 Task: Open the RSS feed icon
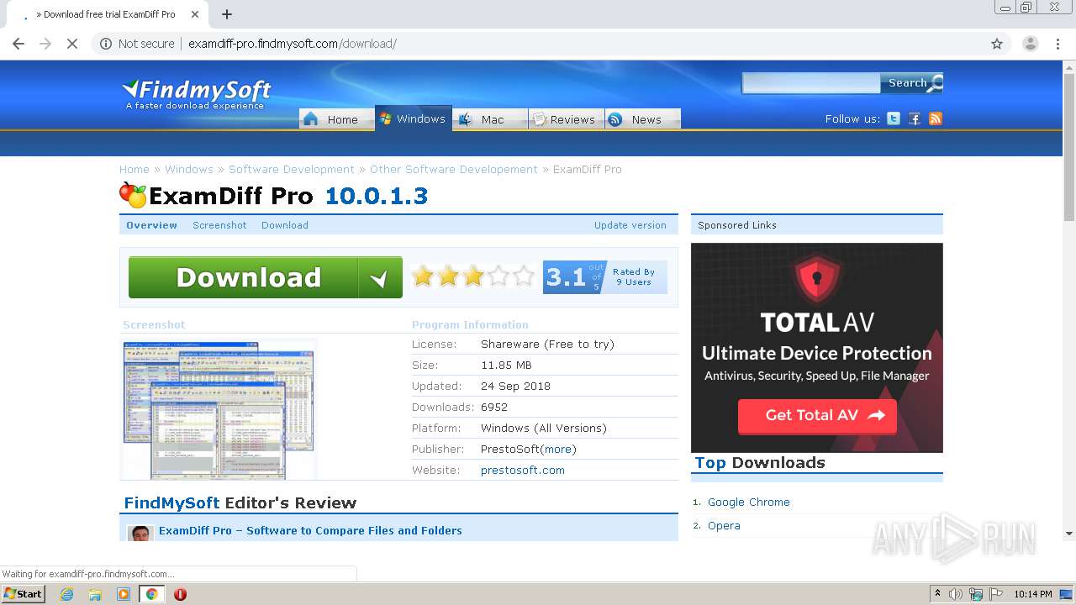click(936, 118)
